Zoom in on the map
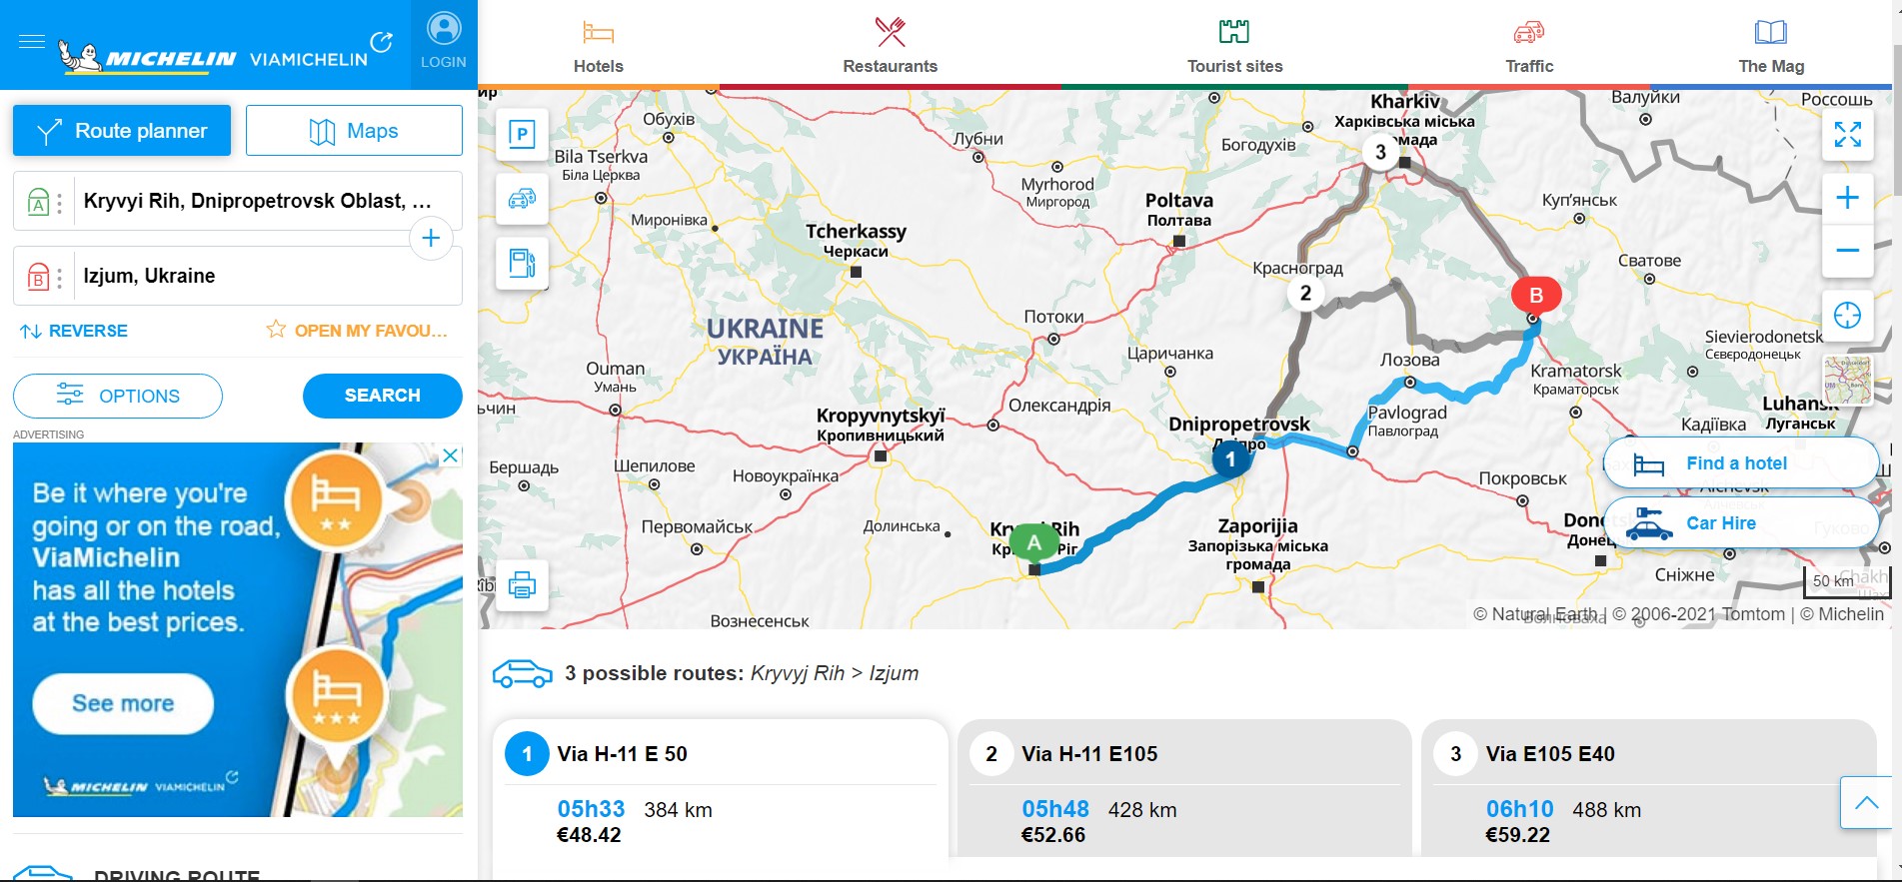This screenshot has width=1902, height=882. (x=1847, y=198)
